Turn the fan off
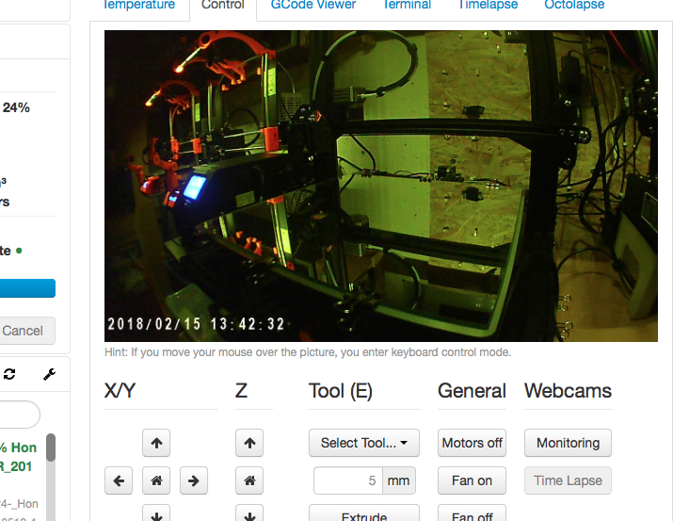 [x=472, y=513]
